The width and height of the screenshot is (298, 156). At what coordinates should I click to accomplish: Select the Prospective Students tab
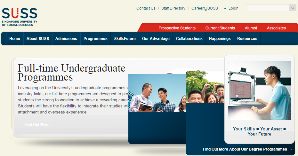click(177, 28)
